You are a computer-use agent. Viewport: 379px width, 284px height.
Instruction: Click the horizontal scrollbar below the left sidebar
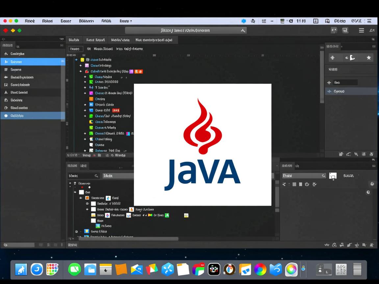pos(18,245)
